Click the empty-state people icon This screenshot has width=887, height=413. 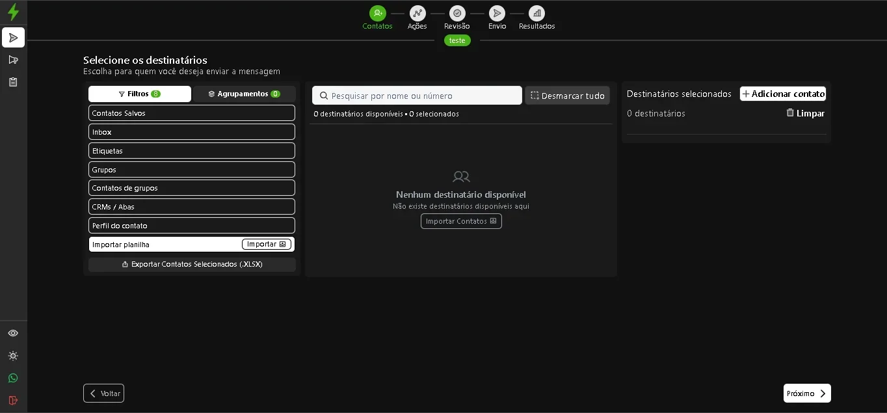click(461, 176)
